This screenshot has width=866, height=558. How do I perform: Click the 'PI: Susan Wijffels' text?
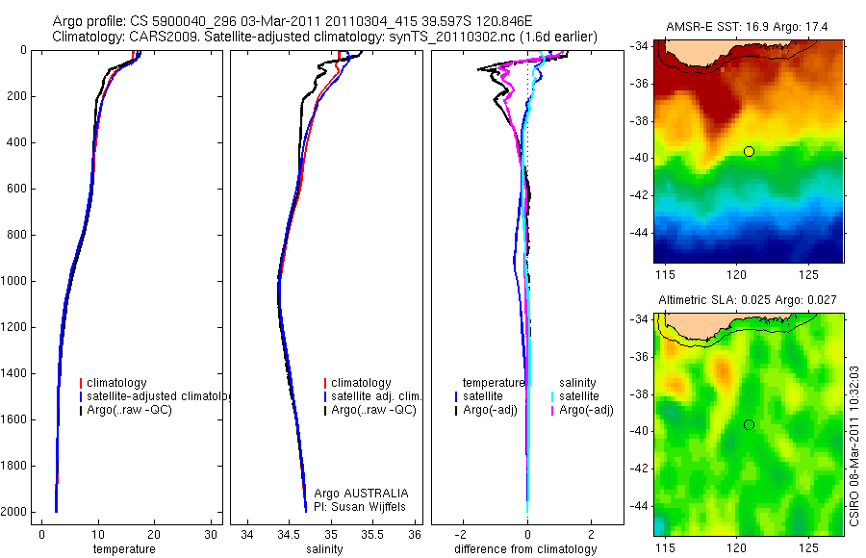tap(360, 507)
